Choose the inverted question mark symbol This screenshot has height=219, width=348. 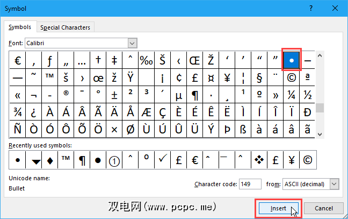(x=33, y=112)
